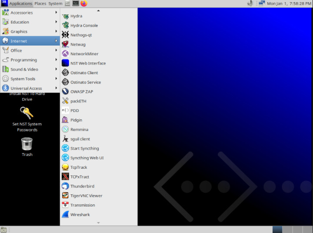This screenshot has height=233, width=313.
Task: Expand the Sound & Video category
Action: point(30,69)
